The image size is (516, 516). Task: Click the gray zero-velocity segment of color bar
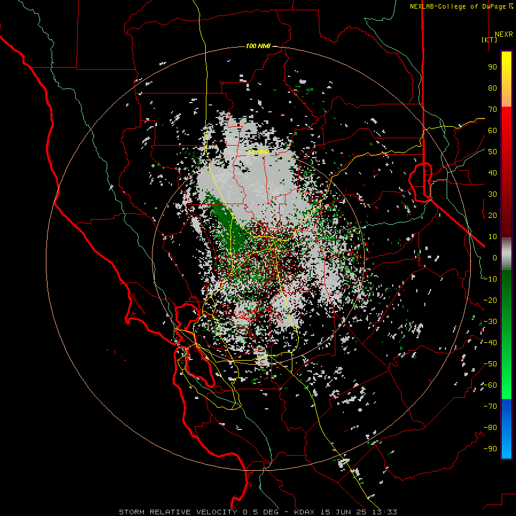506,254
